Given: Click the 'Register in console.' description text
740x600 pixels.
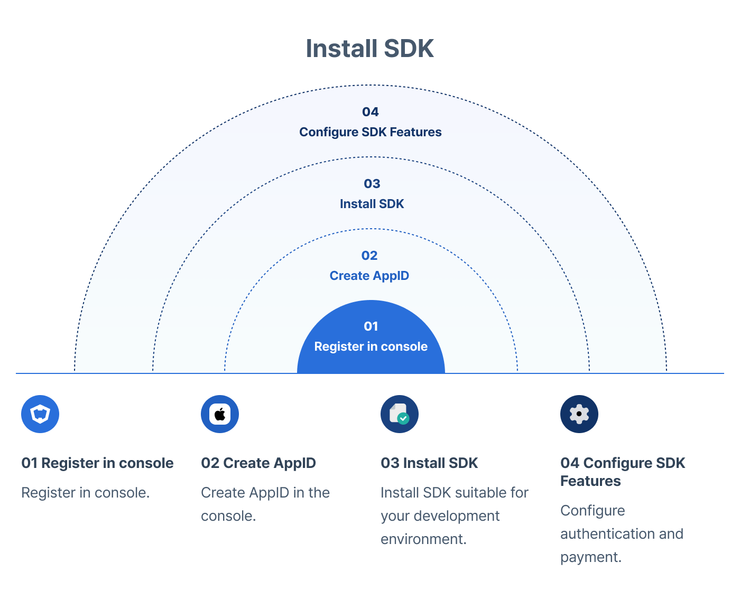Looking at the screenshot, I should pyautogui.click(x=86, y=493).
